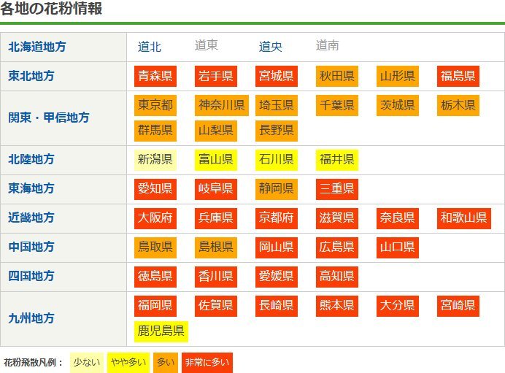Click the 福井県 prefecture button
505x373 pixels.
[x=336, y=159]
